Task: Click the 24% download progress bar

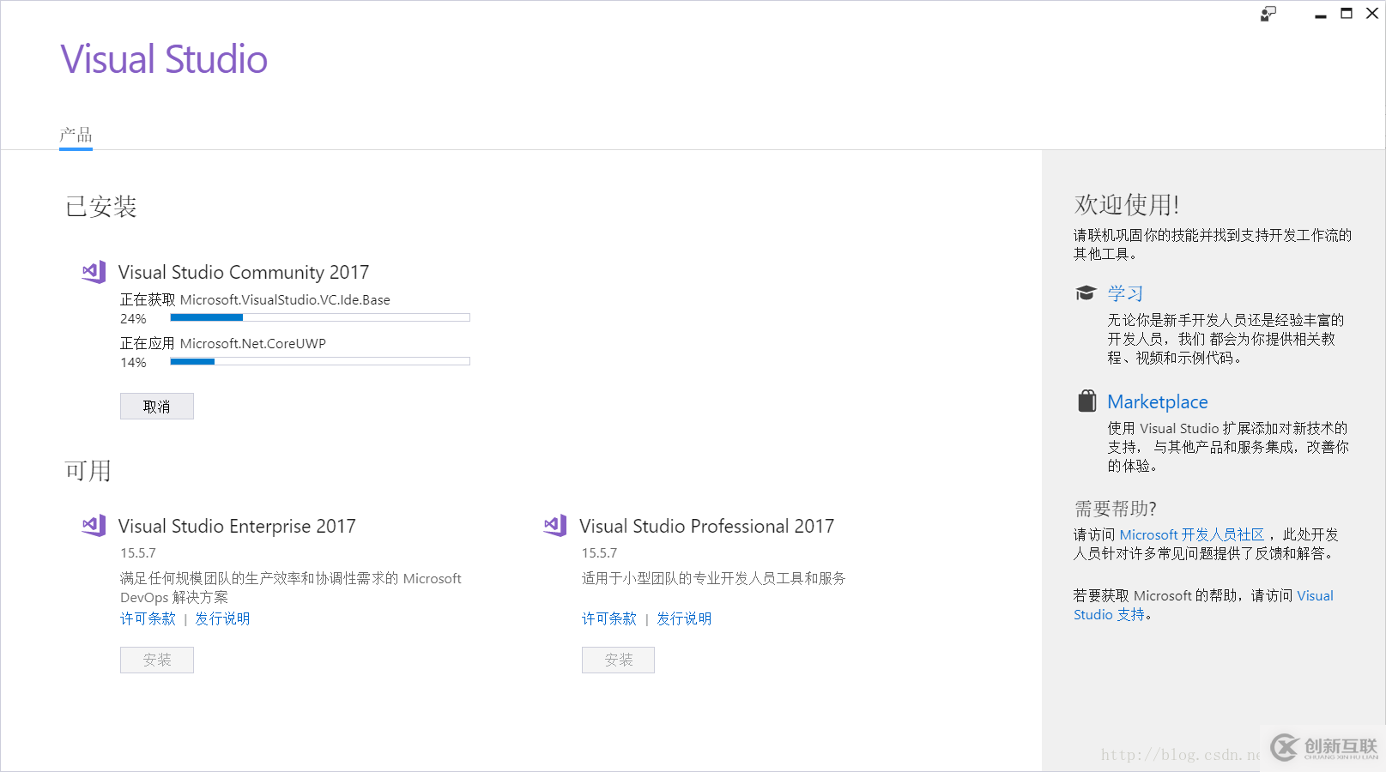Action: (x=320, y=317)
